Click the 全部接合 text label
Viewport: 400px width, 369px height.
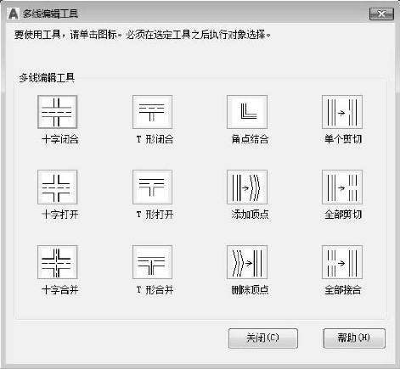(x=343, y=290)
